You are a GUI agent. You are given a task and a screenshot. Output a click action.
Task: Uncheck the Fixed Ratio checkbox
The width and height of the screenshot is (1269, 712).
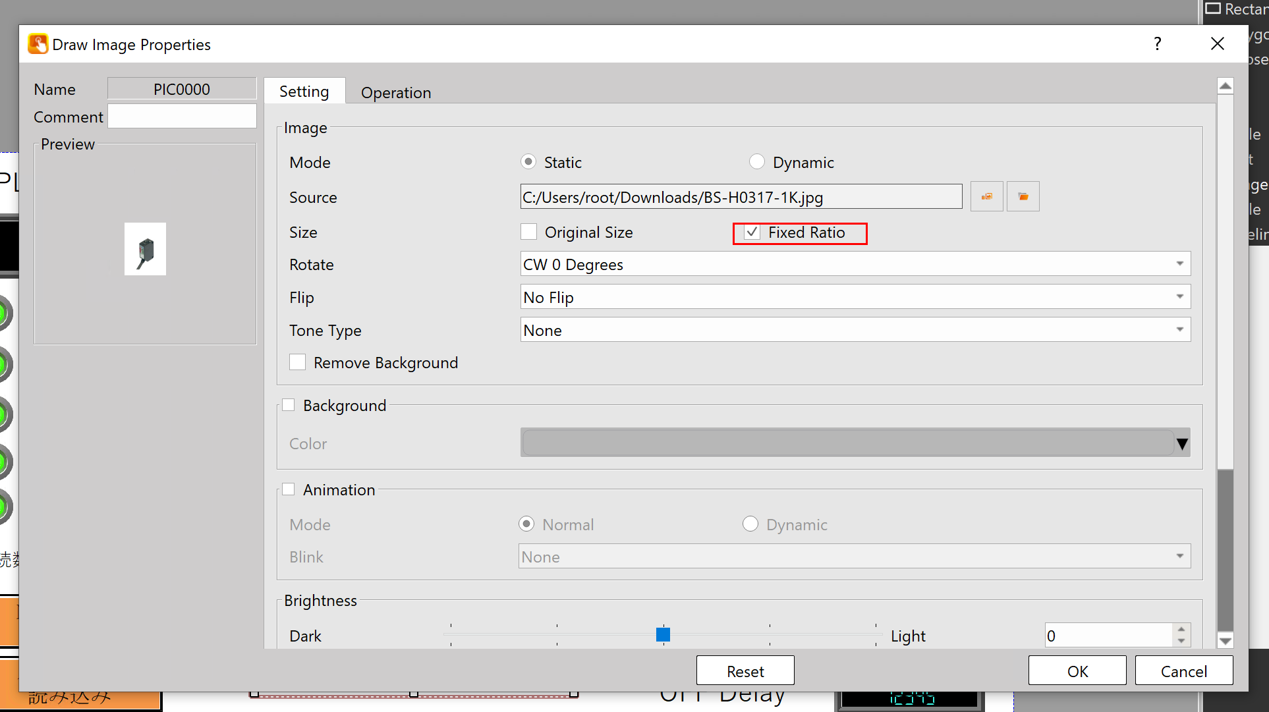[752, 232]
